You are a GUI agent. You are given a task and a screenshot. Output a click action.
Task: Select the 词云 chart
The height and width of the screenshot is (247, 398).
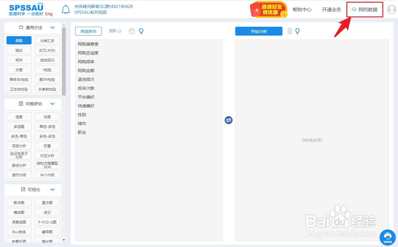pyautogui.click(x=47, y=212)
